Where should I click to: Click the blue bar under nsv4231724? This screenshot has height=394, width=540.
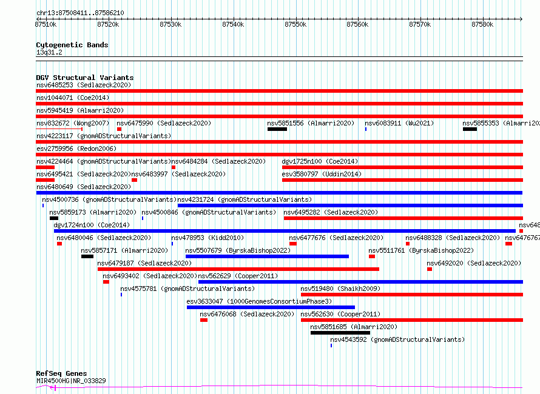tap(350, 205)
